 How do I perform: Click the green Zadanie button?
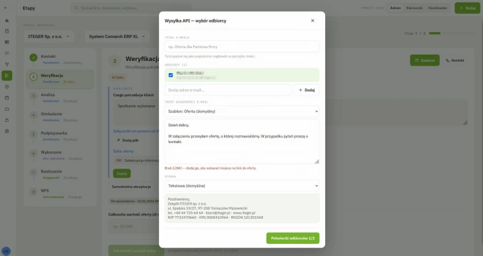click(424, 60)
